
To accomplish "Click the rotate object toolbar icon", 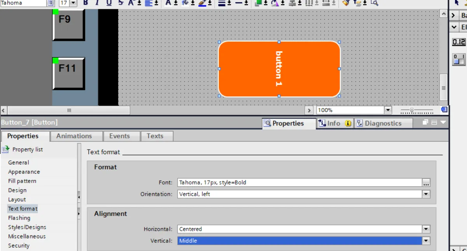I will pos(275,3).
